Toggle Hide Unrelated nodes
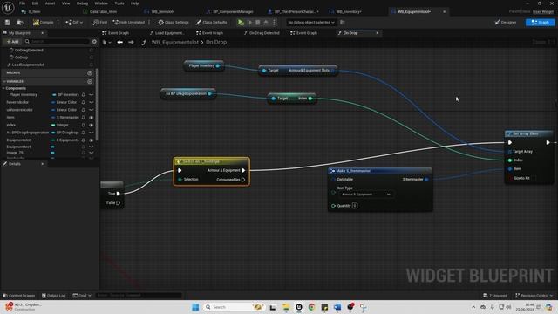 point(129,23)
